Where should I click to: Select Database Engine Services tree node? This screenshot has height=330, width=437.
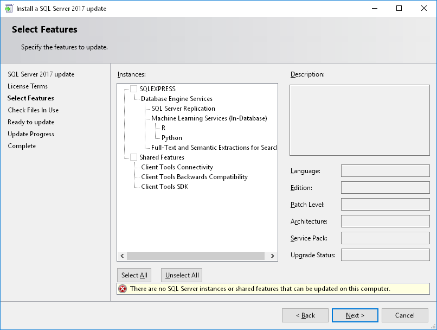pyautogui.click(x=176, y=99)
